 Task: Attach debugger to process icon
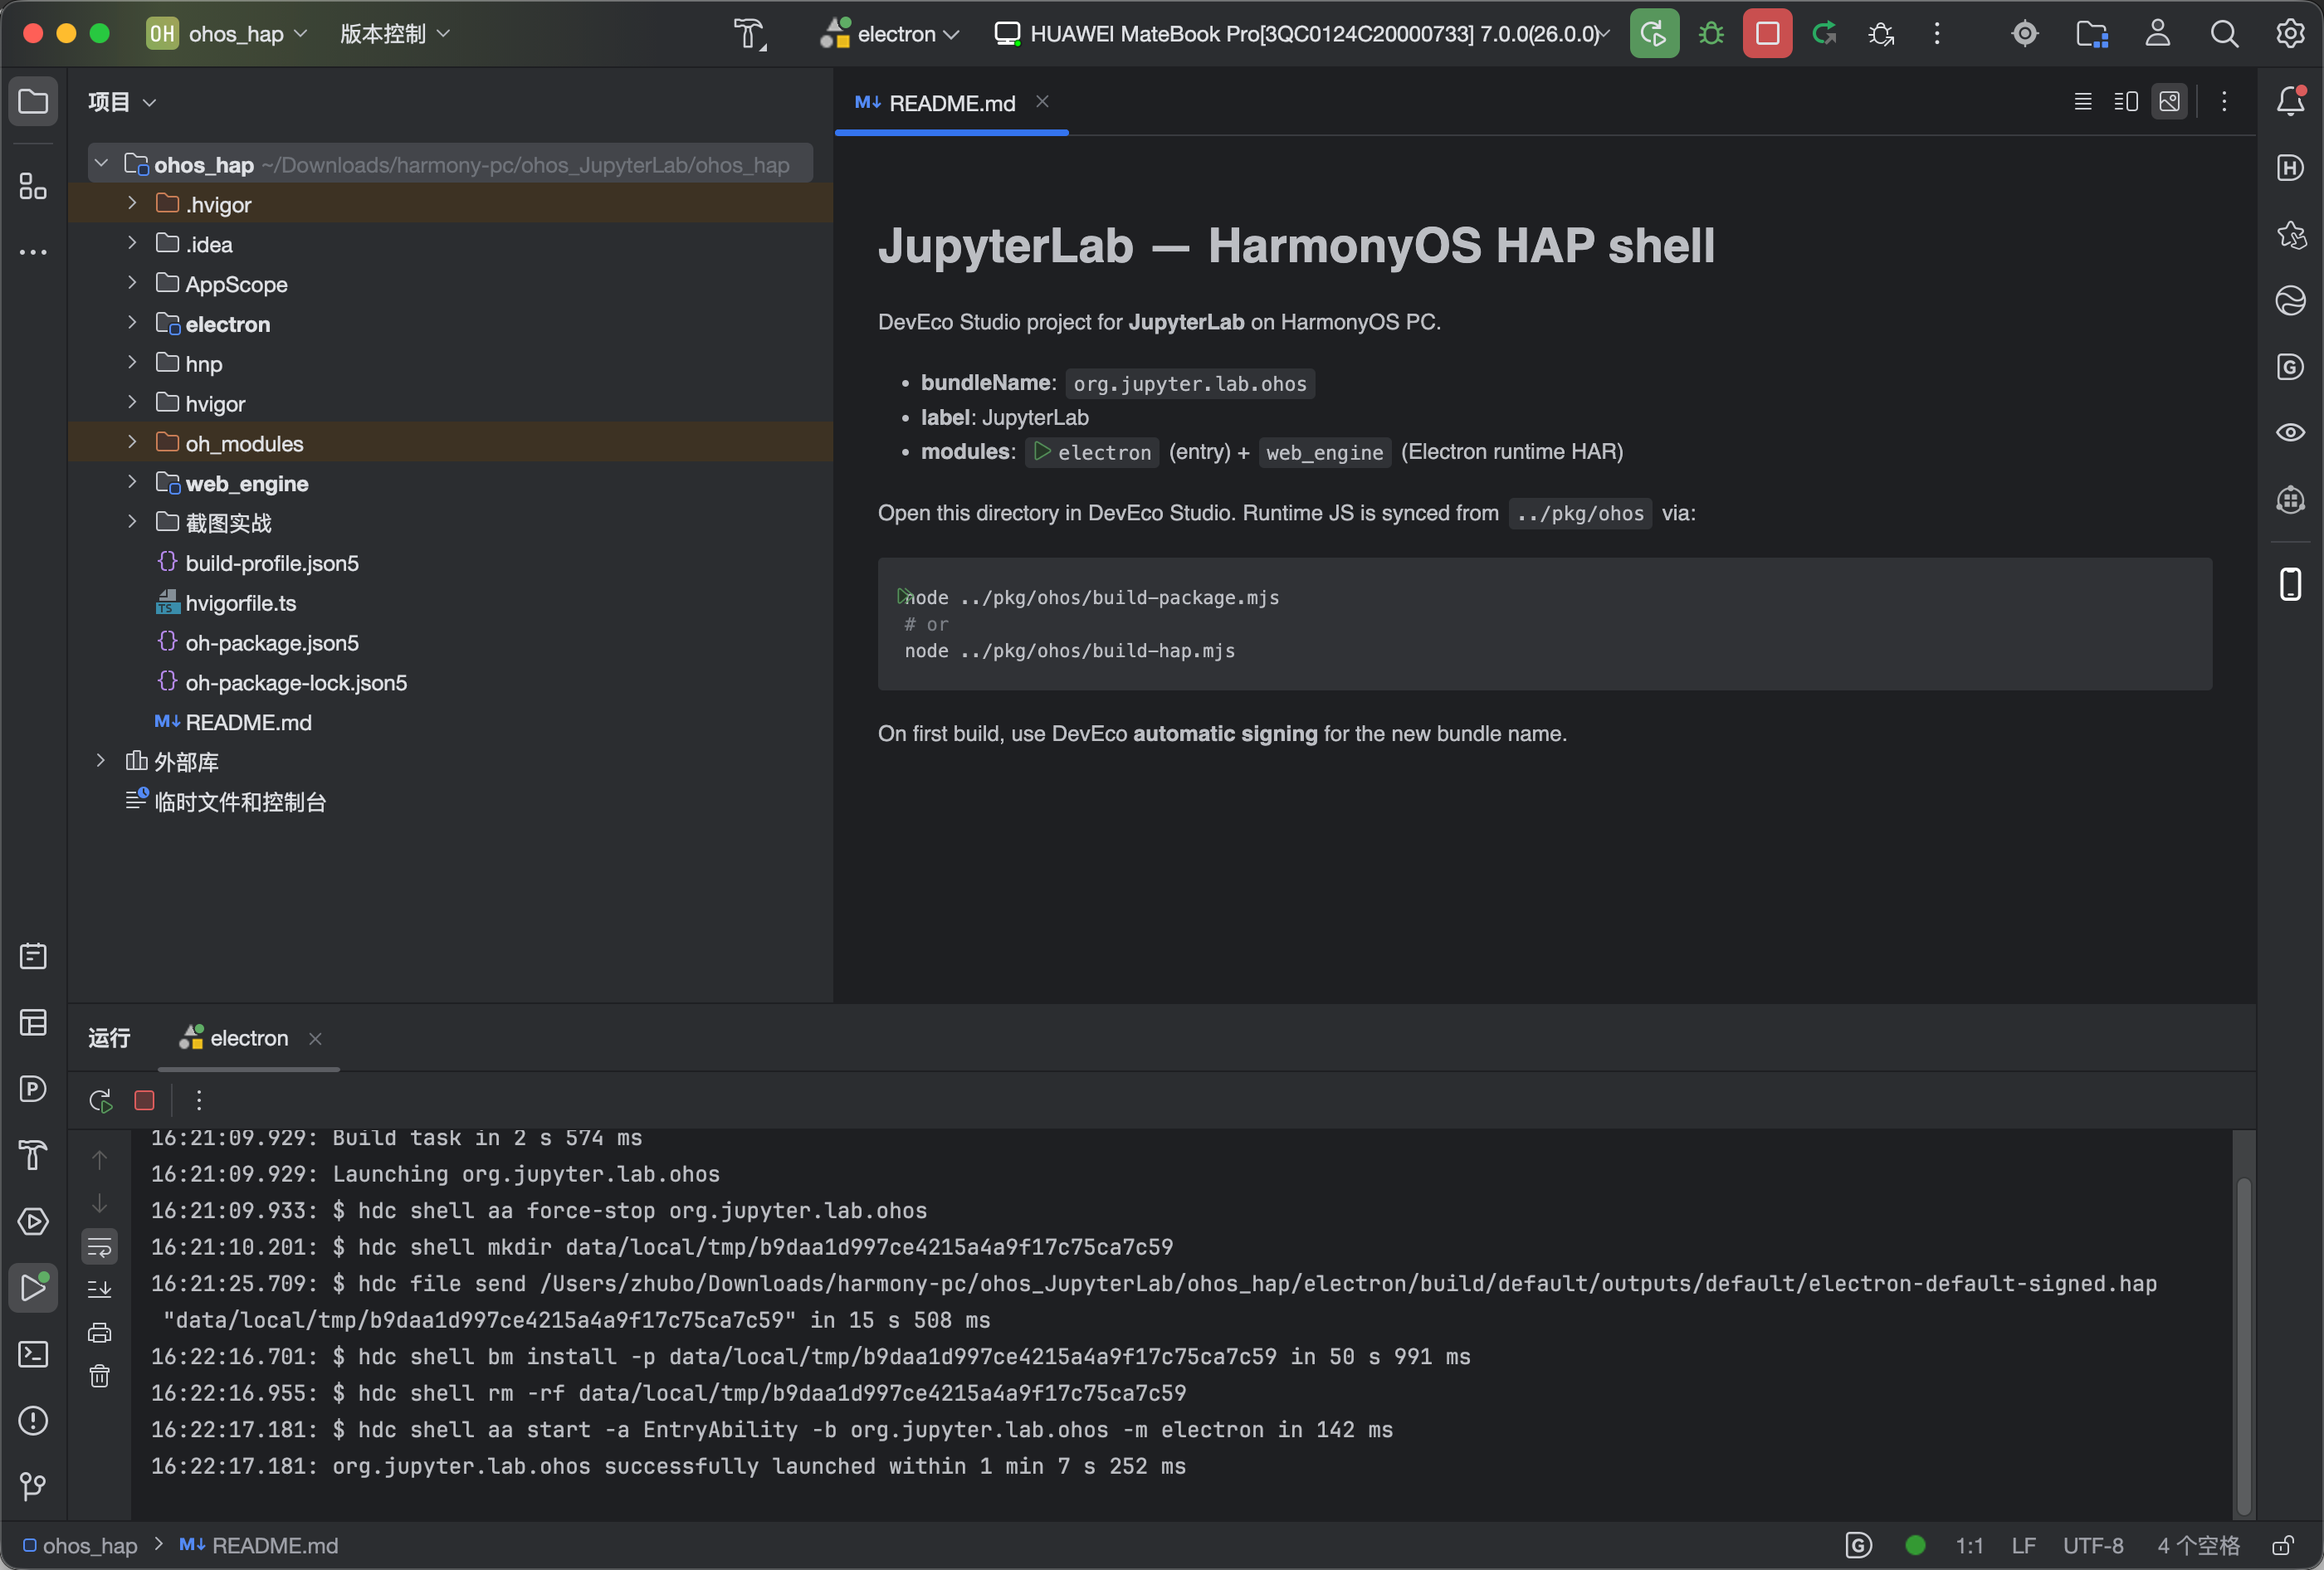(x=1881, y=34)
